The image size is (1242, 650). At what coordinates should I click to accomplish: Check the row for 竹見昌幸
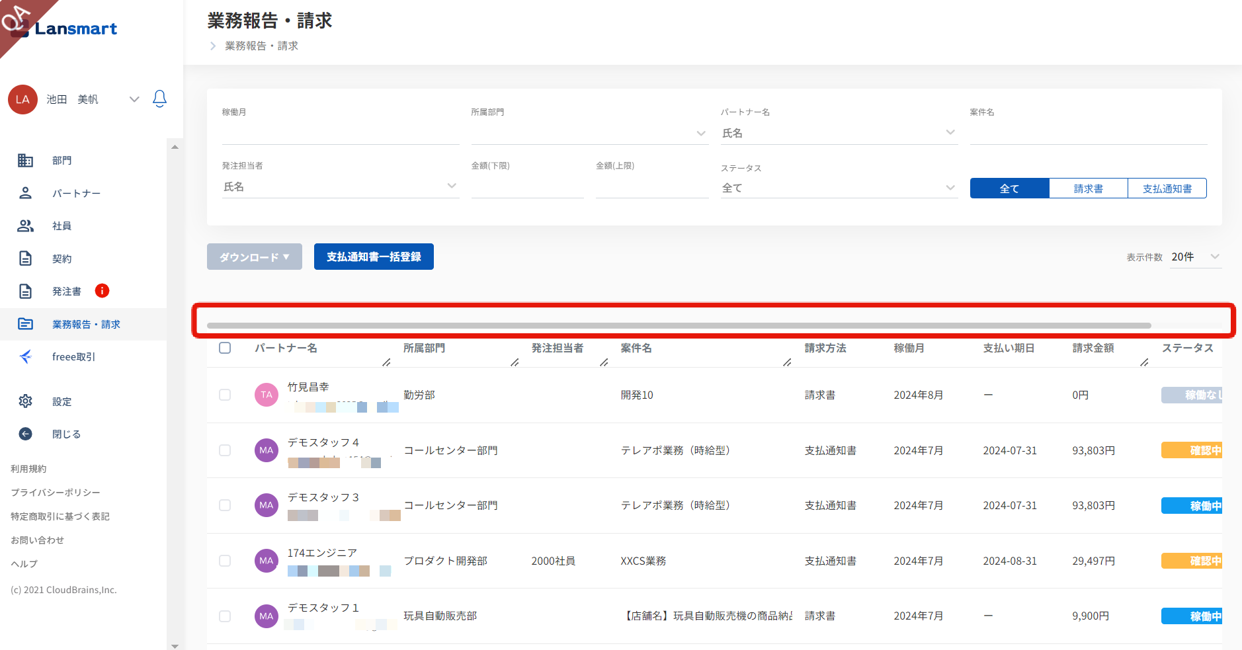pyautogui.click(x=225, y=395)
